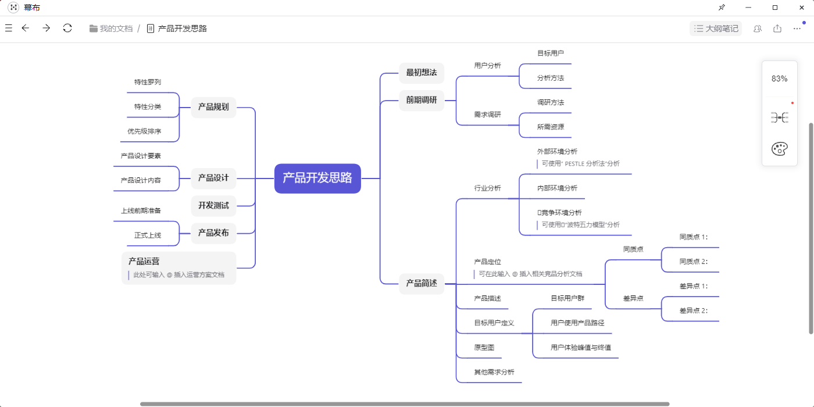Select the 产品规划 node
814x407 pixels.
213,107
